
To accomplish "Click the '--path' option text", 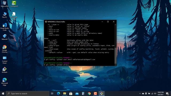I will 50,33.
